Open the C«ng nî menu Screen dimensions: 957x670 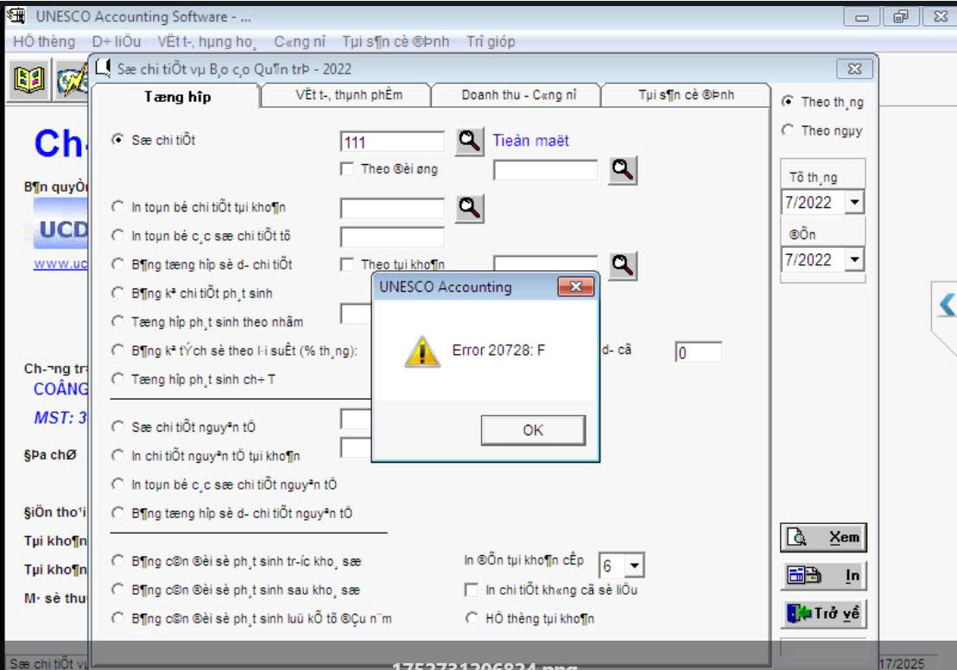300,41
